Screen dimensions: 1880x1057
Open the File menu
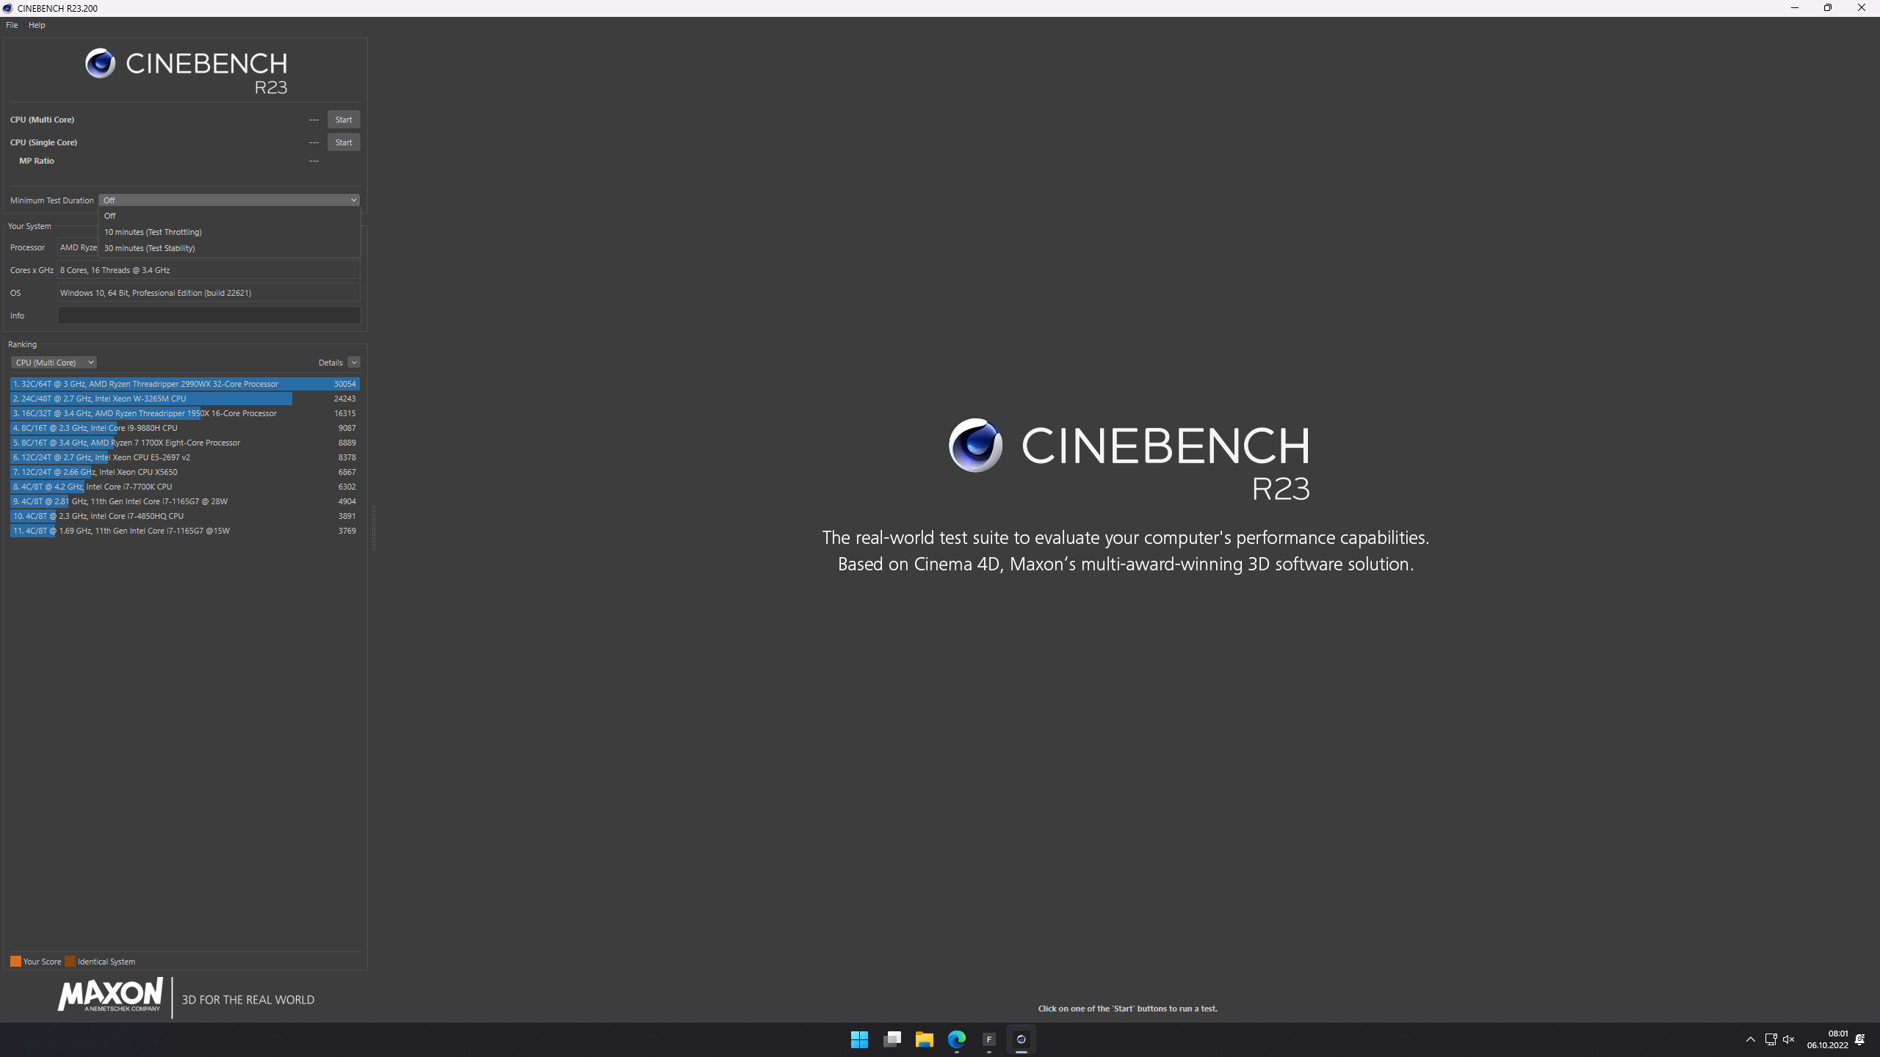click(x=12, y=25)
